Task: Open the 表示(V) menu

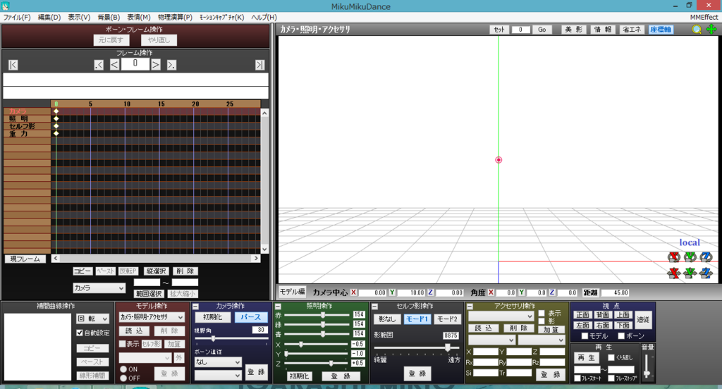Action: click(x=79, y=17)
